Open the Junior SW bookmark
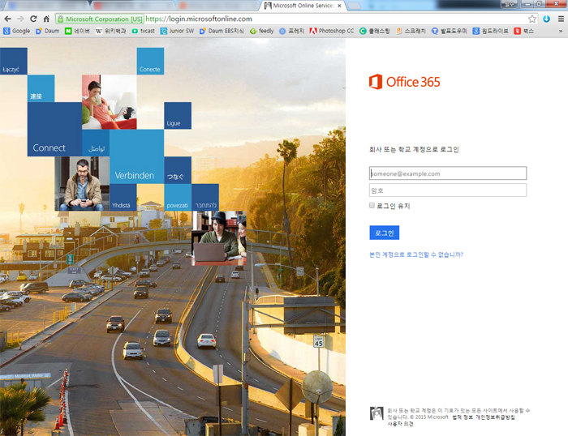The width and height of the screenshot is (568, 436). coord(177,31)
